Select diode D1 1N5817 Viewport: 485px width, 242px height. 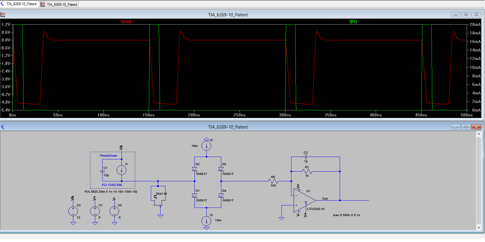point(194,196)
